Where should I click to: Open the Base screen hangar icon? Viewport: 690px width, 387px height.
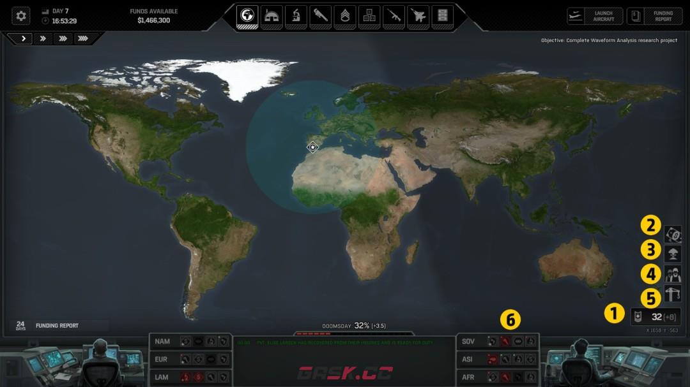(272, 16)
